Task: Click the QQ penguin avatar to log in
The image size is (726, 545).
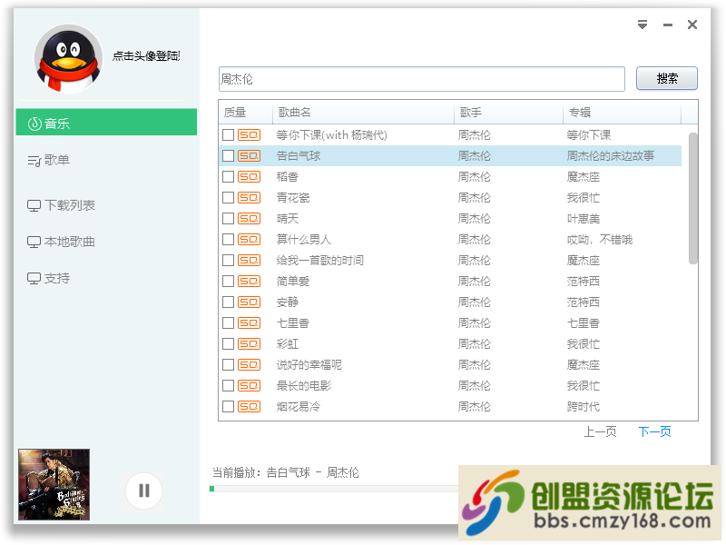Action: pos(68,59)
